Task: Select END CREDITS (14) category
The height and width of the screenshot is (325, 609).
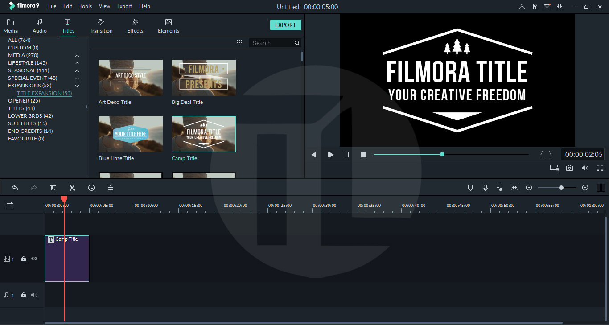Action: point(30,131)
